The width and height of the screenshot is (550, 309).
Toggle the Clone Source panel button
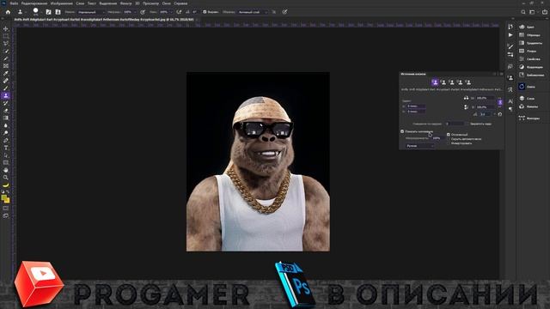[x=58, y=12]
